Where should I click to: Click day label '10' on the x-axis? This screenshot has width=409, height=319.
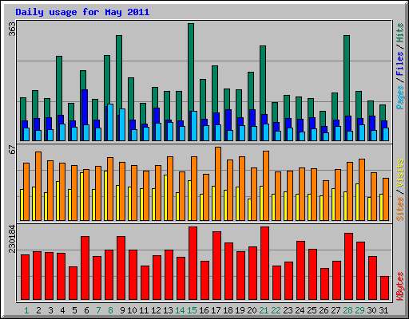[132, 310]
